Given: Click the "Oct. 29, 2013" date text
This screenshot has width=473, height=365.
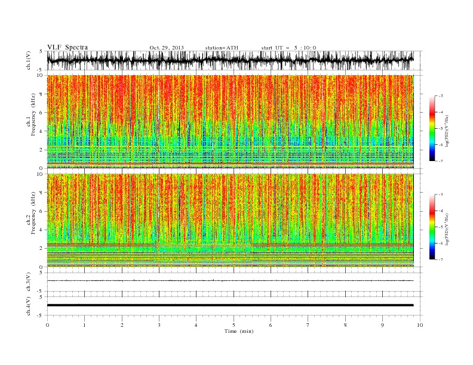Looking at the screenshot, I should point(167,48).
